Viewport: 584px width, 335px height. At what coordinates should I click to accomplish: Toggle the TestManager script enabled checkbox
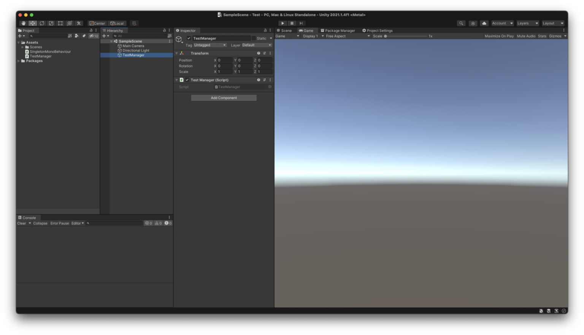click(x=187, y=80)
